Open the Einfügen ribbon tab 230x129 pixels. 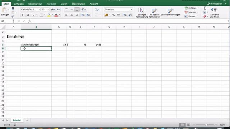[x=19, y=4]
